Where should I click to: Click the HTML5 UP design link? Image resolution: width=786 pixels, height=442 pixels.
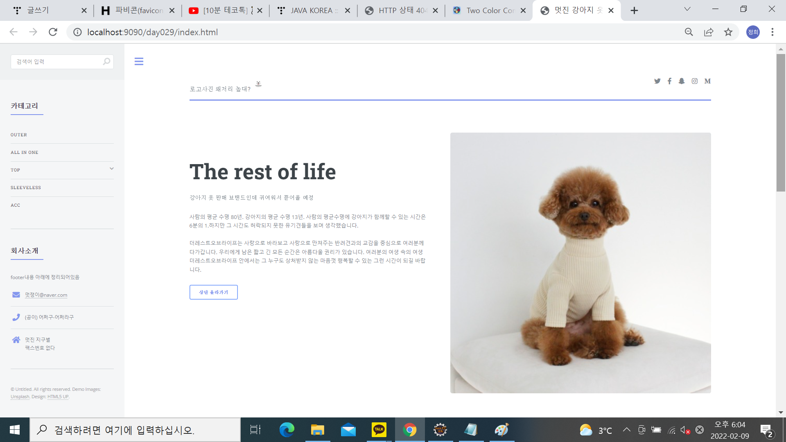click(58, 397)
